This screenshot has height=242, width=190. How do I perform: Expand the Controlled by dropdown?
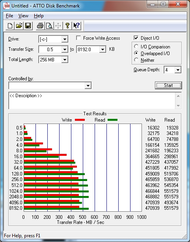pos(88,85)
